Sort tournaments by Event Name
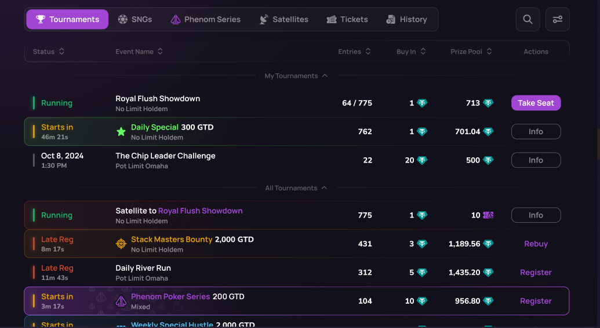600x328 pixels. coord(139,51)
